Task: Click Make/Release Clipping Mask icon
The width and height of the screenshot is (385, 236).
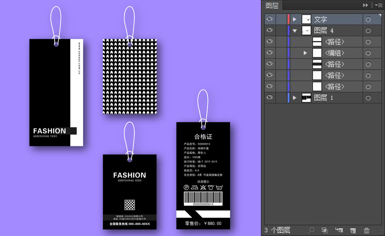Action: pyautogui.click(x=325, y=230)
